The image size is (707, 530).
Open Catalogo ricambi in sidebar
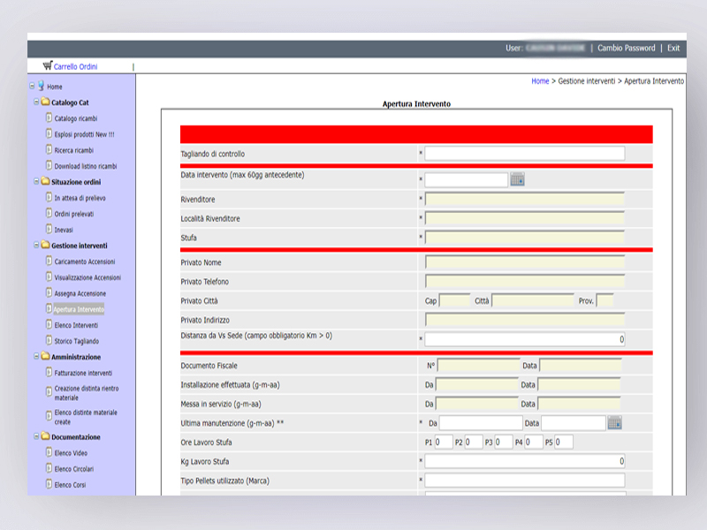[x=75, y=118]
